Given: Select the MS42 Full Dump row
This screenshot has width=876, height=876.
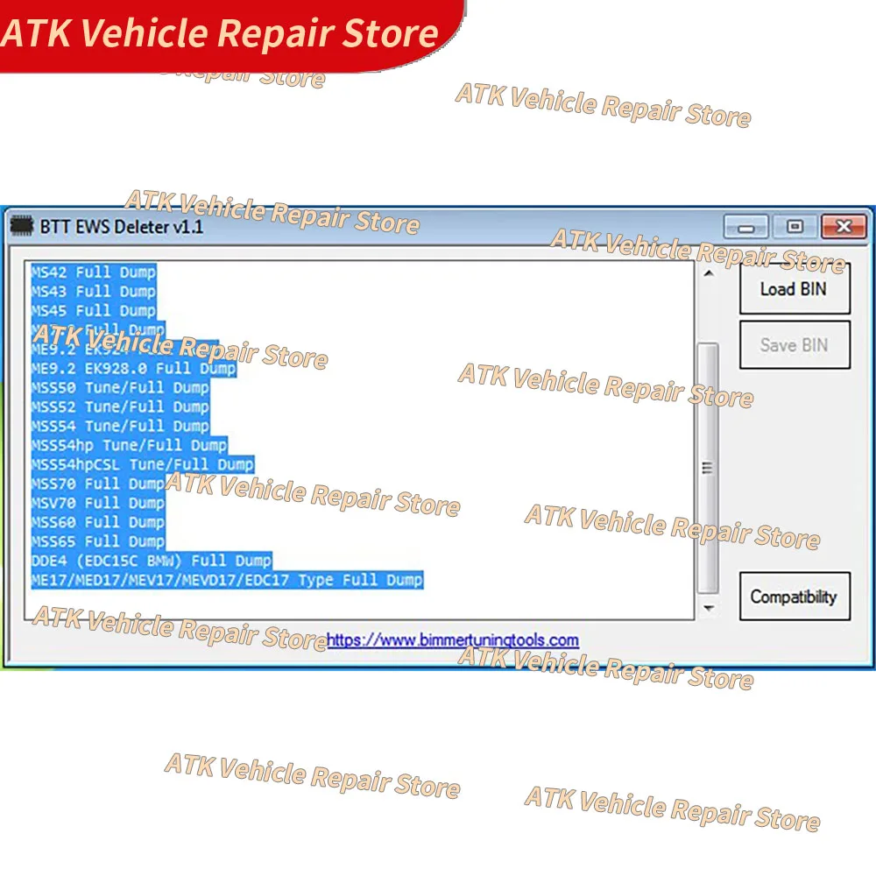Looking at the screenshot, I should click(x=94, y=272).
